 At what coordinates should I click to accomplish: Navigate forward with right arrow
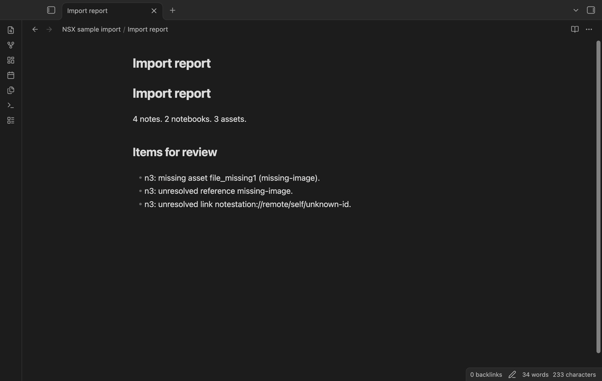pos(49,29)
